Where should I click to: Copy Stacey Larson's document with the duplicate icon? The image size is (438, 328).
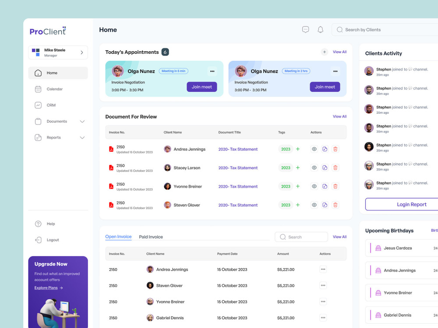pos(325,167)
